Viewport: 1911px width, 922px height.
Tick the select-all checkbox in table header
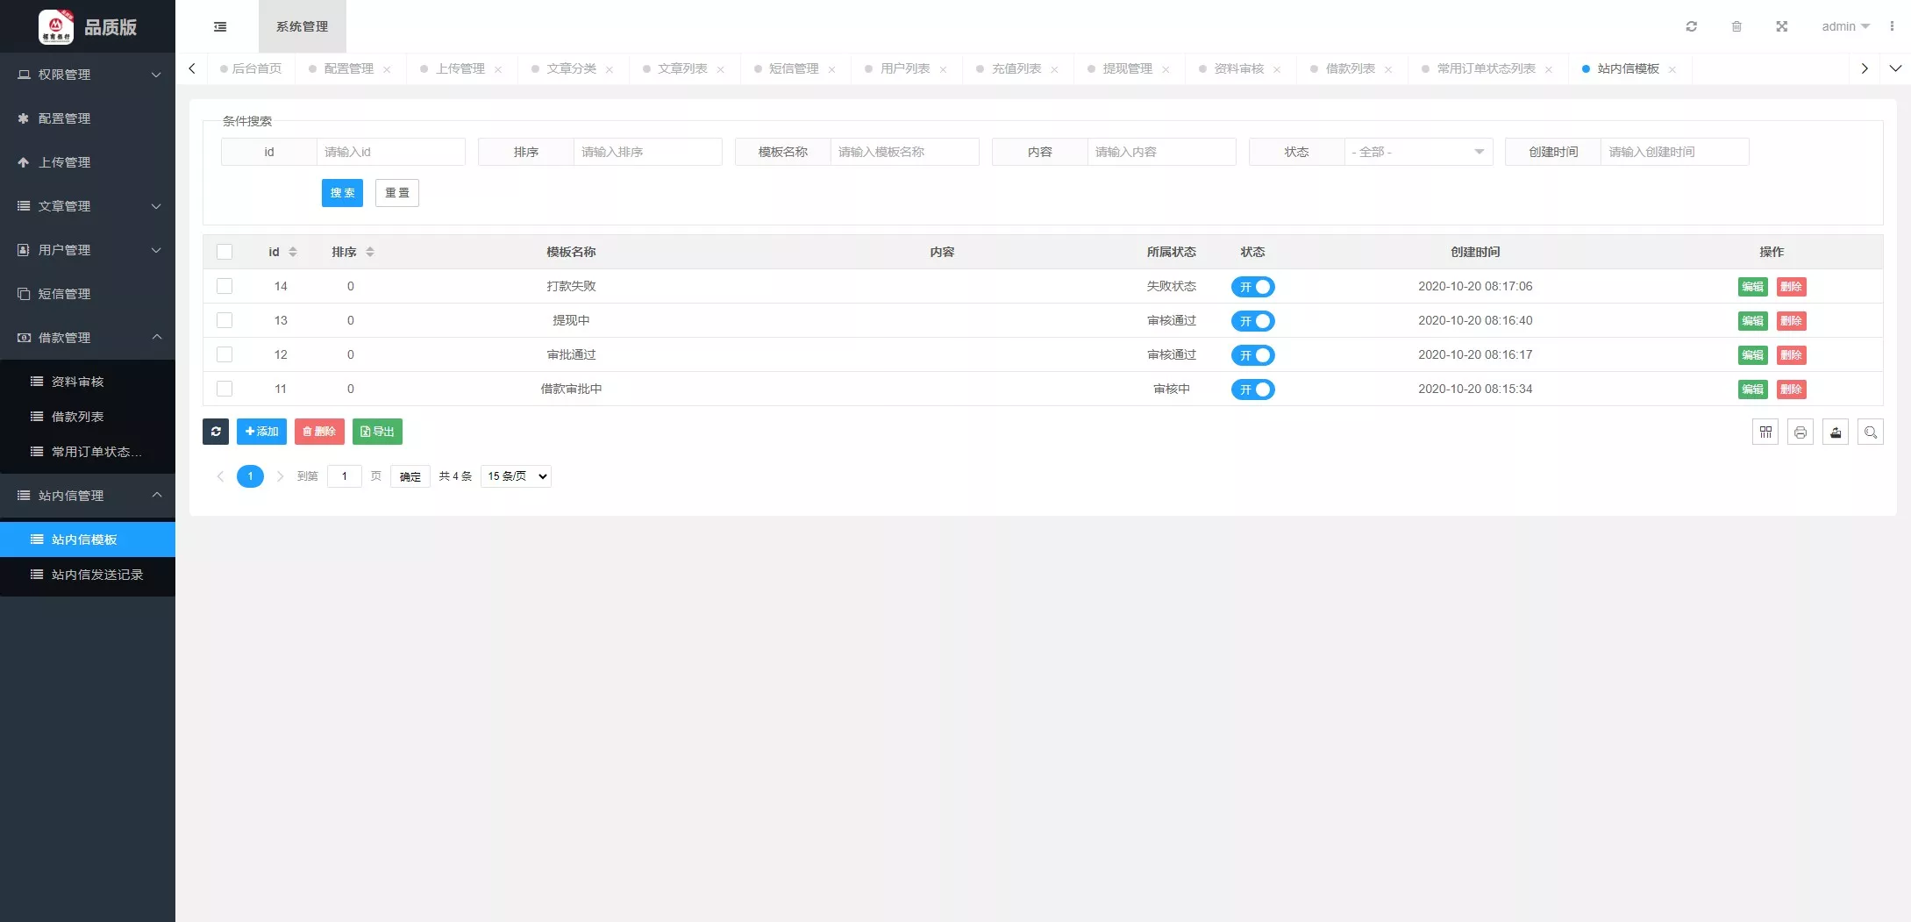(x=225, y=252)
